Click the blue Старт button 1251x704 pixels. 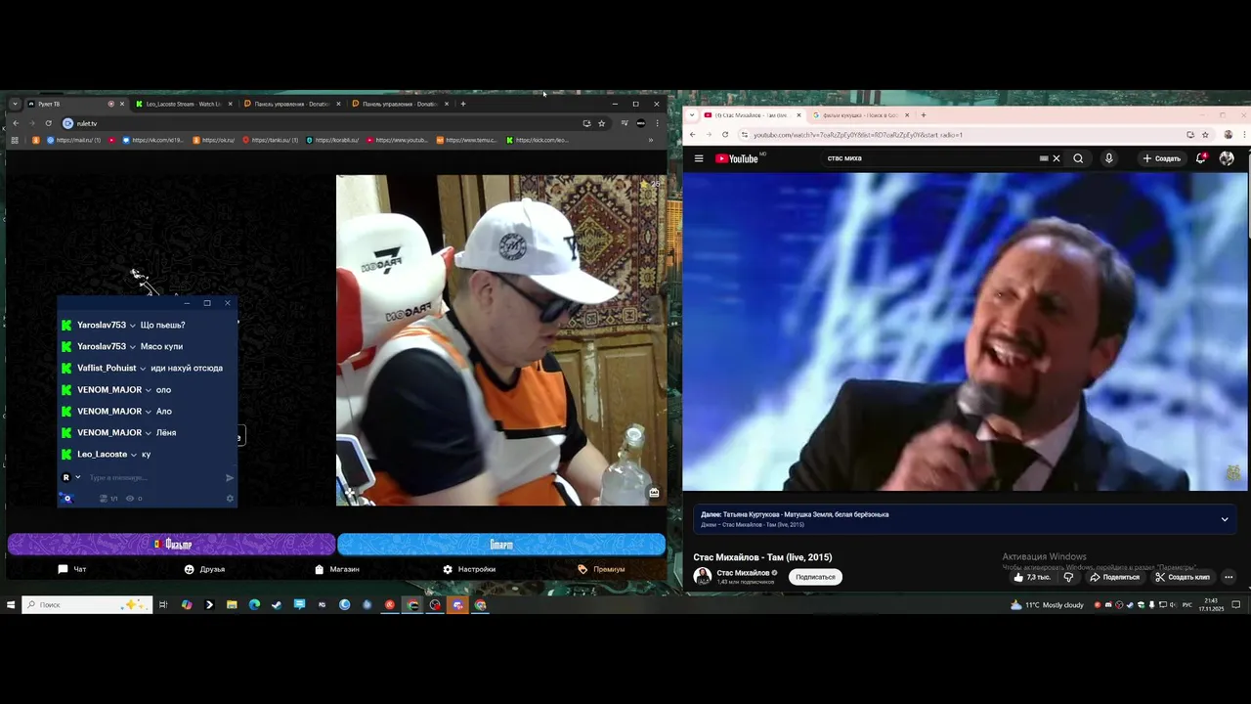[501, 544]
